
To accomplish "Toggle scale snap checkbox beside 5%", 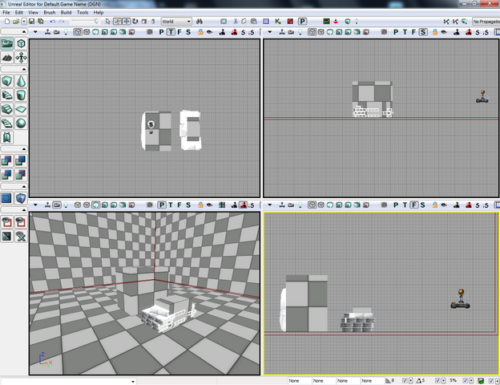I will pos(466,380).
